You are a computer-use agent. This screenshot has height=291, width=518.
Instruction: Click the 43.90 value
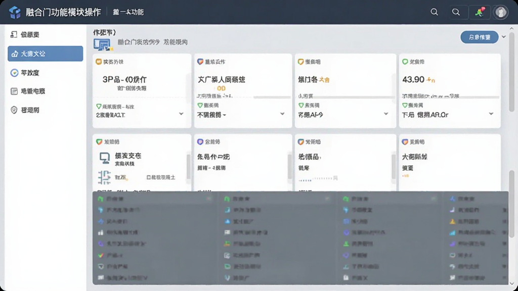[x=413, y=79]
